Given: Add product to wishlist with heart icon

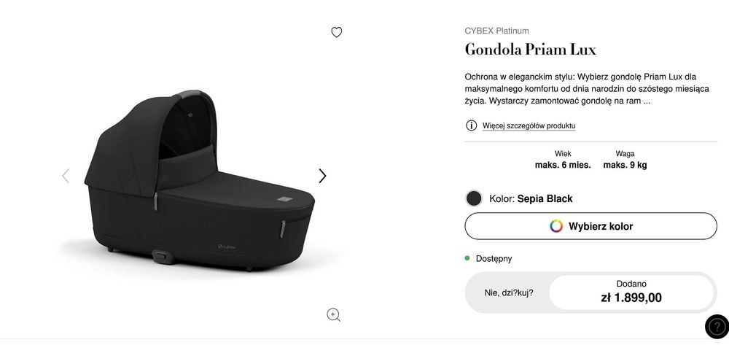Looking at the screenshot, I should [x=336, y=32].
